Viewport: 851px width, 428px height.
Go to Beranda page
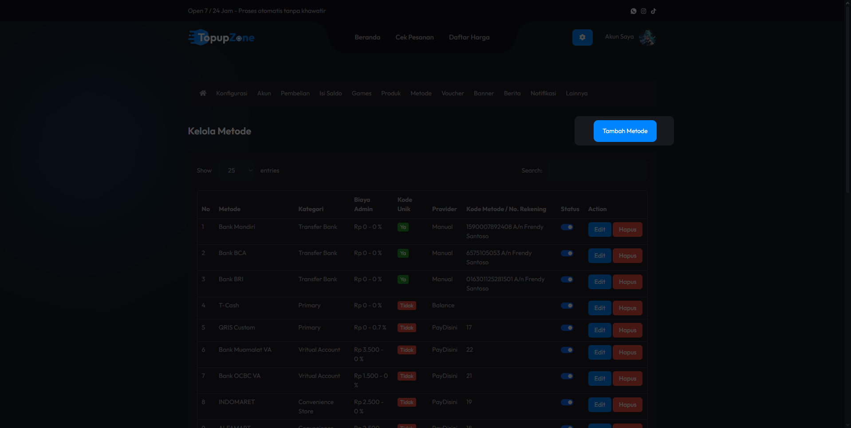click(367, 37)
